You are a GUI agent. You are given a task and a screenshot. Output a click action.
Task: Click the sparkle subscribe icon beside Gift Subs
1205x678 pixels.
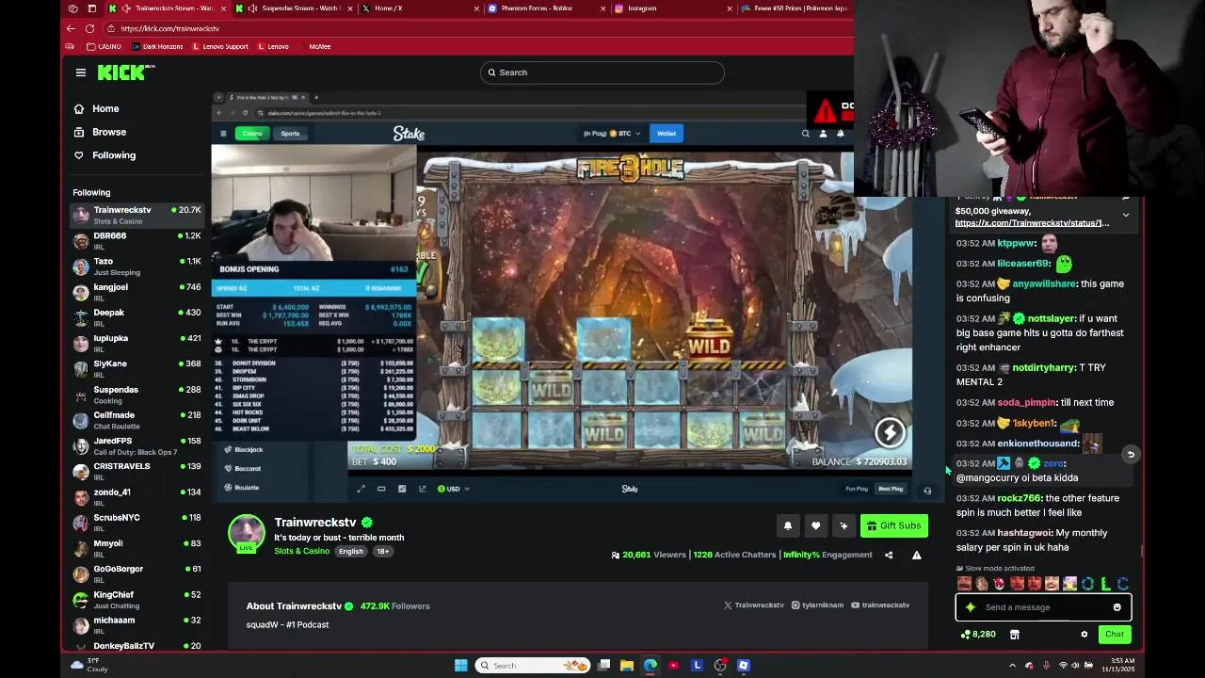(843, 526)
